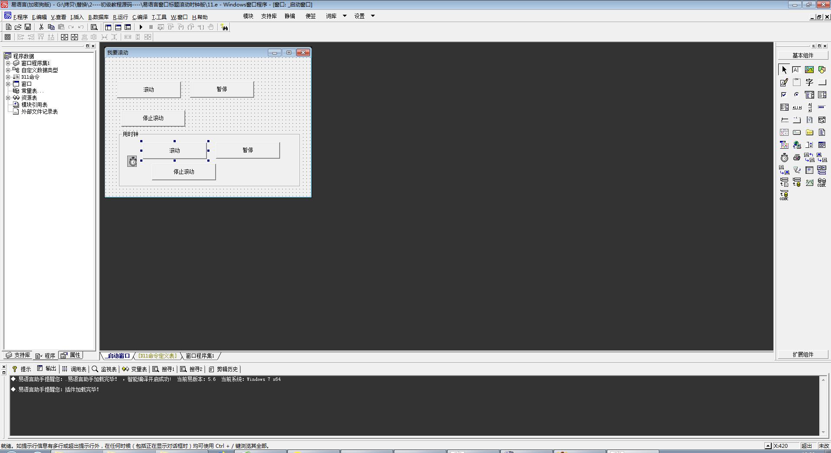
Task: Click the Run (play) toolbar icon
Action: click(141, 27)
